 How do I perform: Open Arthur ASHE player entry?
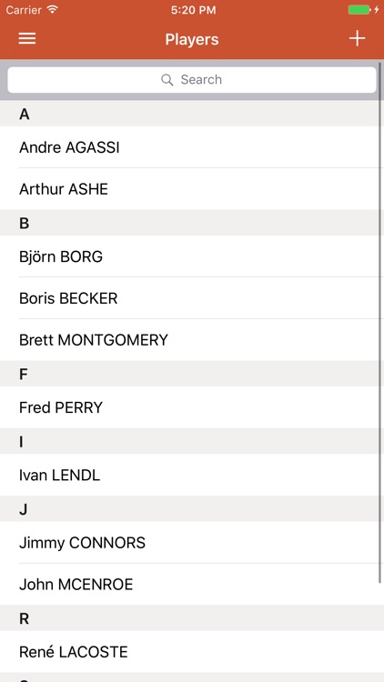[x=192, y=189]
